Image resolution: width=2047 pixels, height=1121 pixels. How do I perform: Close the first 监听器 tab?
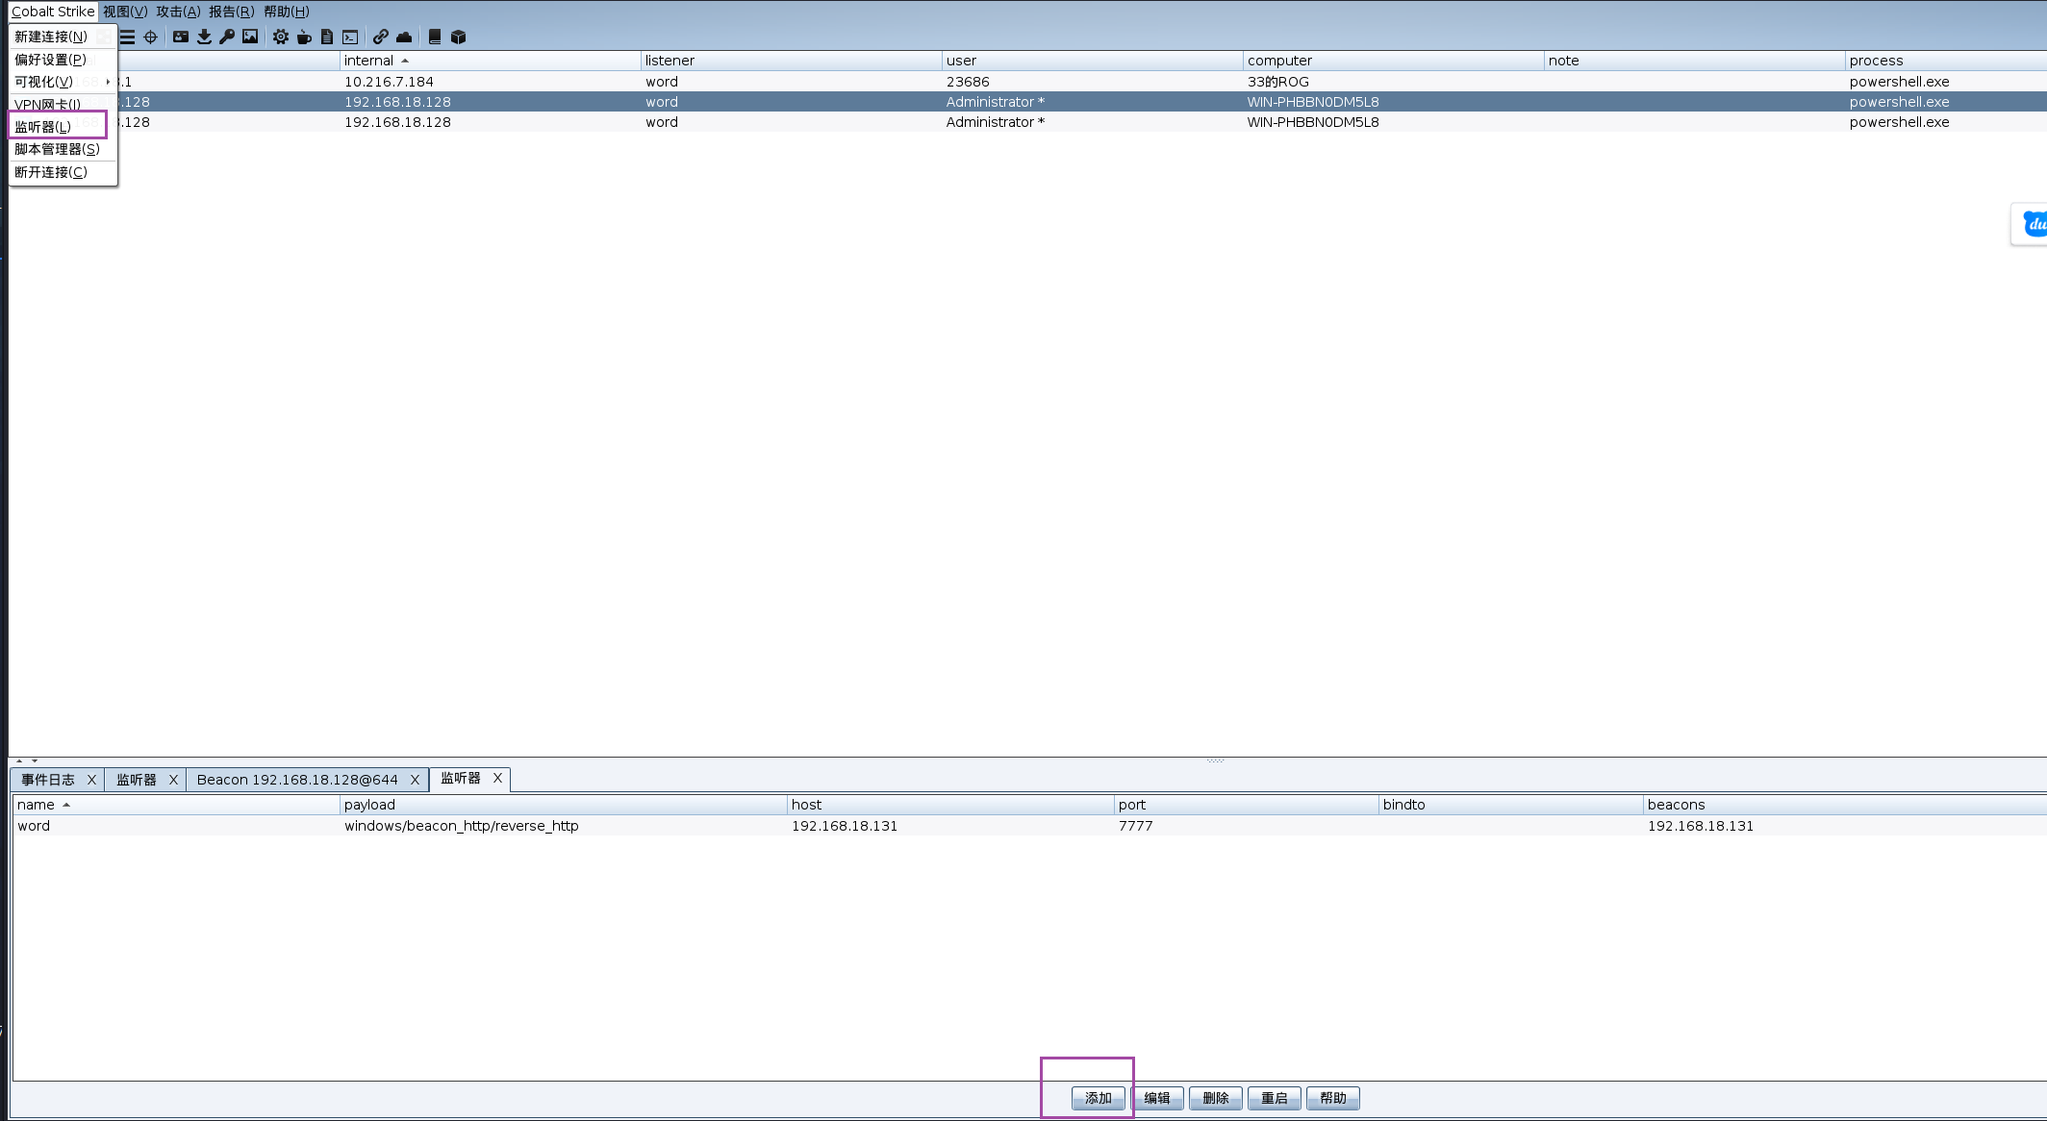click(173, 780)
